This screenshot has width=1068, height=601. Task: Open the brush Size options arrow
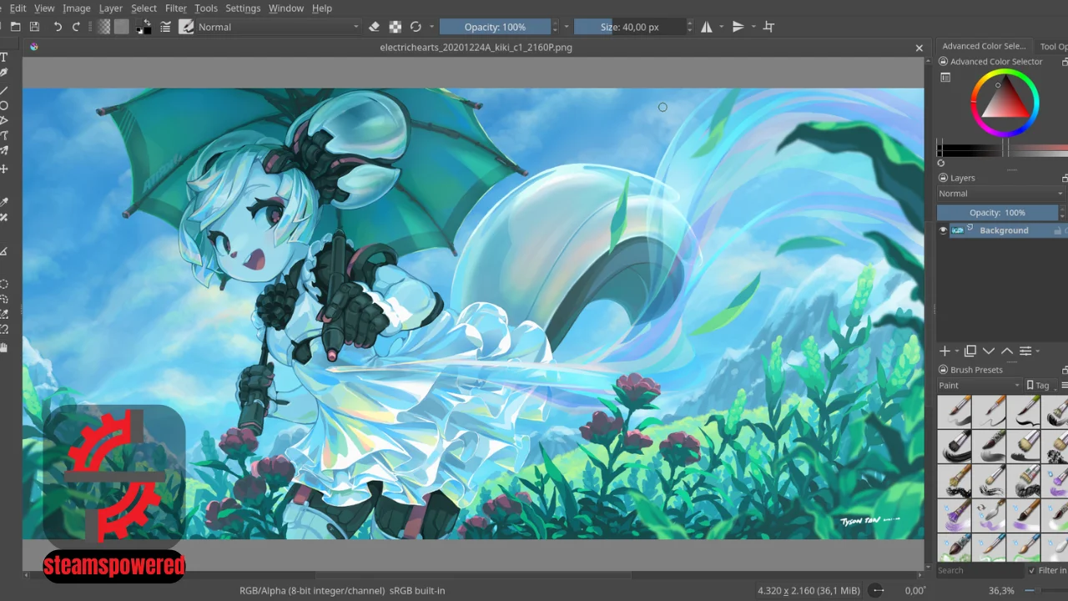(689, 27)
